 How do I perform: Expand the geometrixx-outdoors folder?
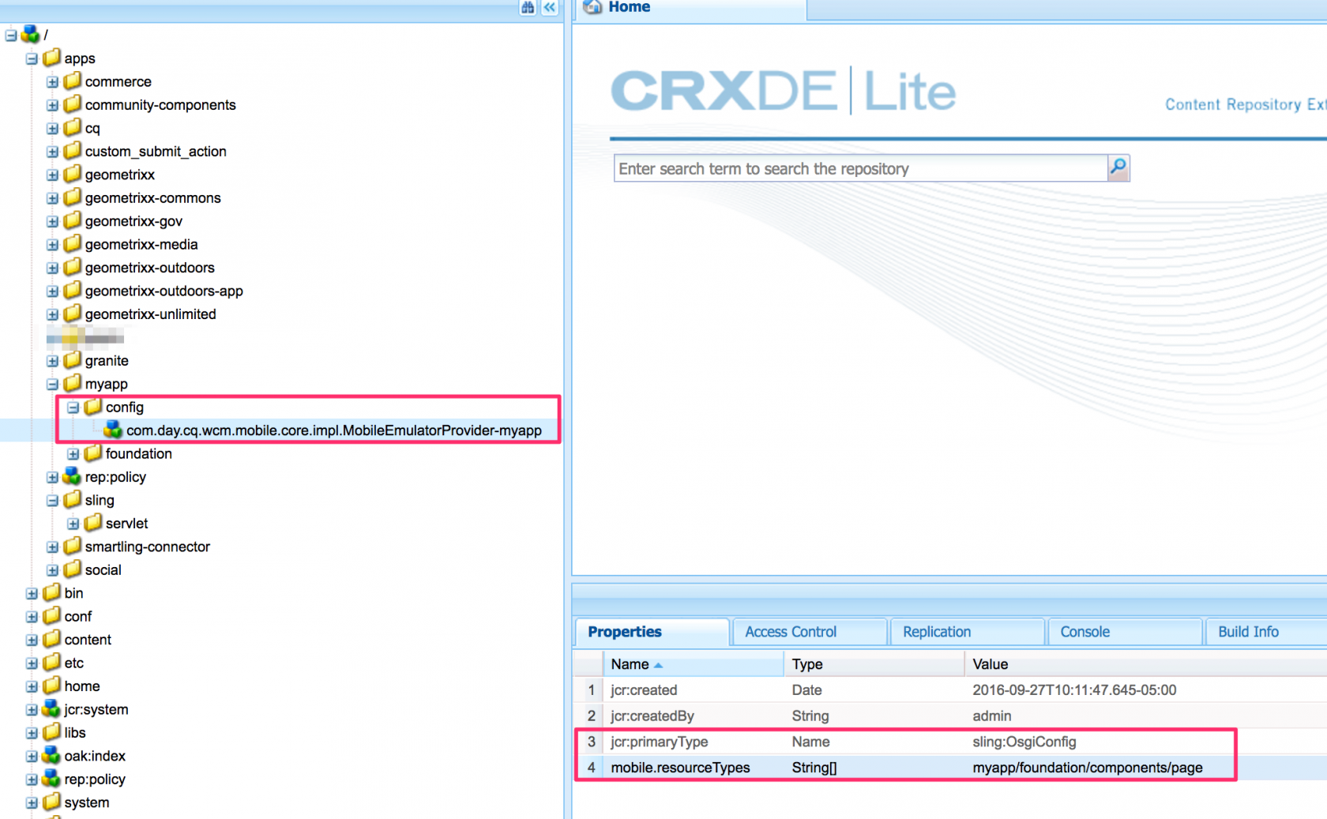(x=52, y=269)
